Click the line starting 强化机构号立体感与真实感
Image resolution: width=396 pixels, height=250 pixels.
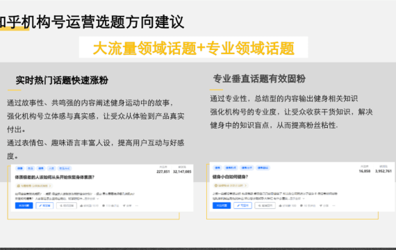95,116
